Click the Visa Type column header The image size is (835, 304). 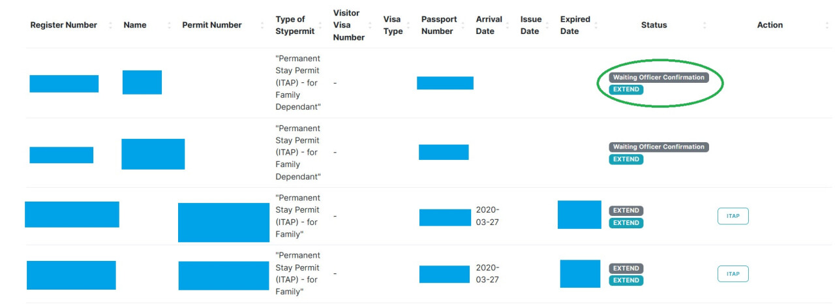(x=393, y=25)
